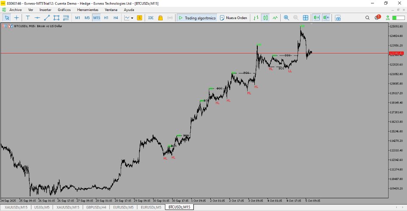Switch to line chart display
Viewport: 407px width, 211px height.
click(275, 18)
